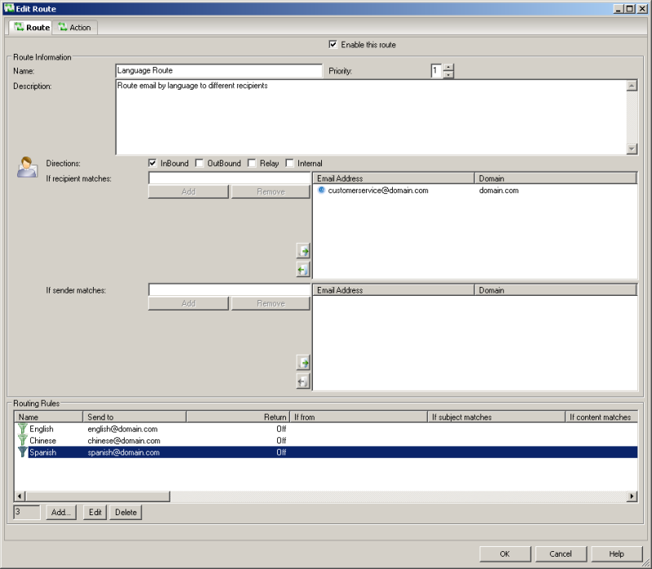Click the customerservice@domain.com address icon
The image size is (652, 569).
[x=321, y=190]
